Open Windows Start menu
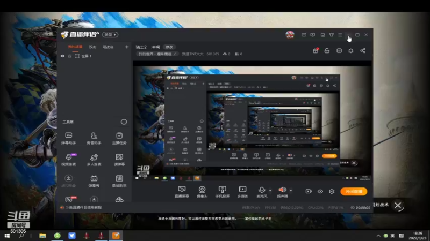Viewport: 430px width, 241px height. pyautogui.click(x=8, y=236)
